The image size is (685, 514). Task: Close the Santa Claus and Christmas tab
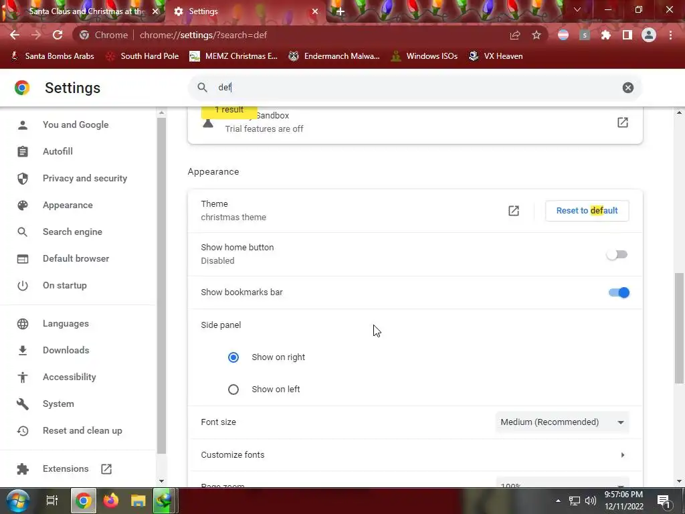[155, 11]
